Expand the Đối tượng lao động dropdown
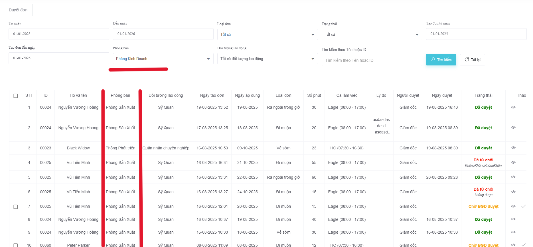This screenshot has height=247, width=533. click(267, 59)
